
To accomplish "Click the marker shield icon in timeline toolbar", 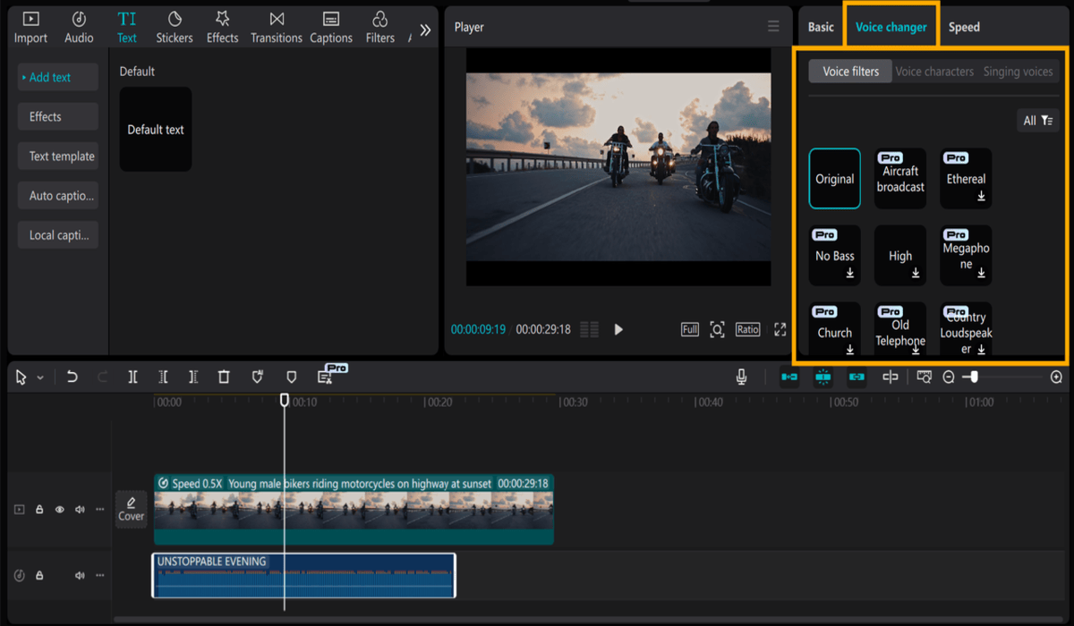I will [x=291, y=377].
